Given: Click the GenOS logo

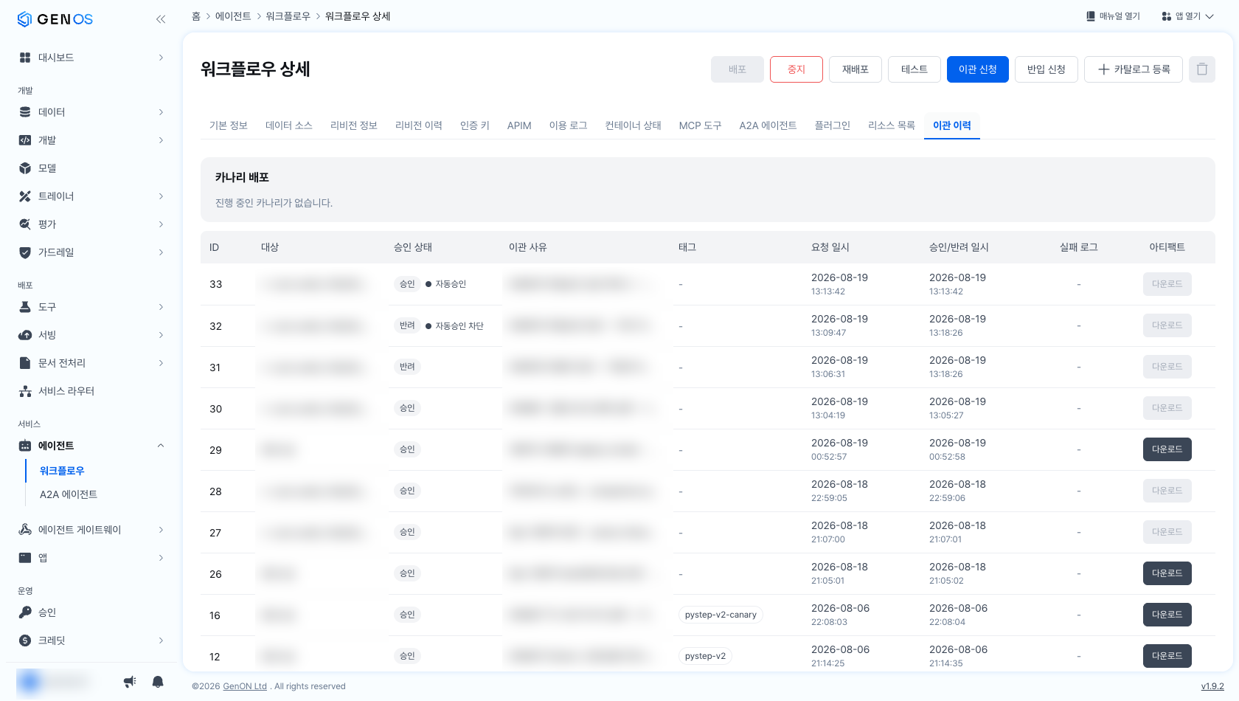Looking at the screenshot, I should (55, 19).
